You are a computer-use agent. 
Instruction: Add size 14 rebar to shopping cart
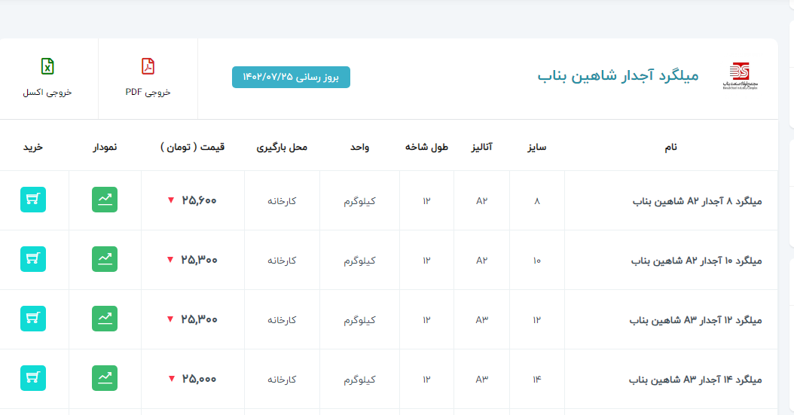click(33, 378)
